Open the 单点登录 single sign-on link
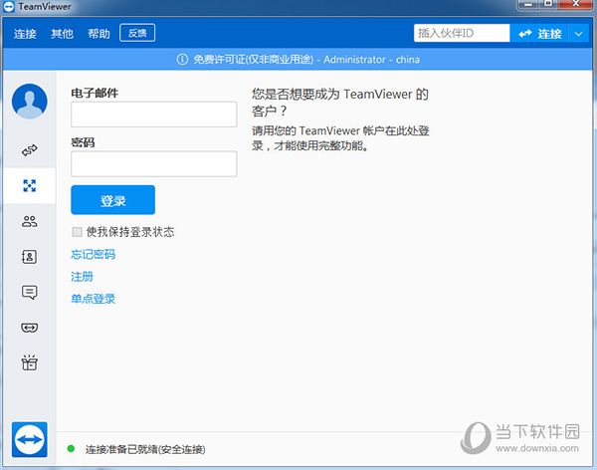This screenshot has height=470, width=597. 93,299
